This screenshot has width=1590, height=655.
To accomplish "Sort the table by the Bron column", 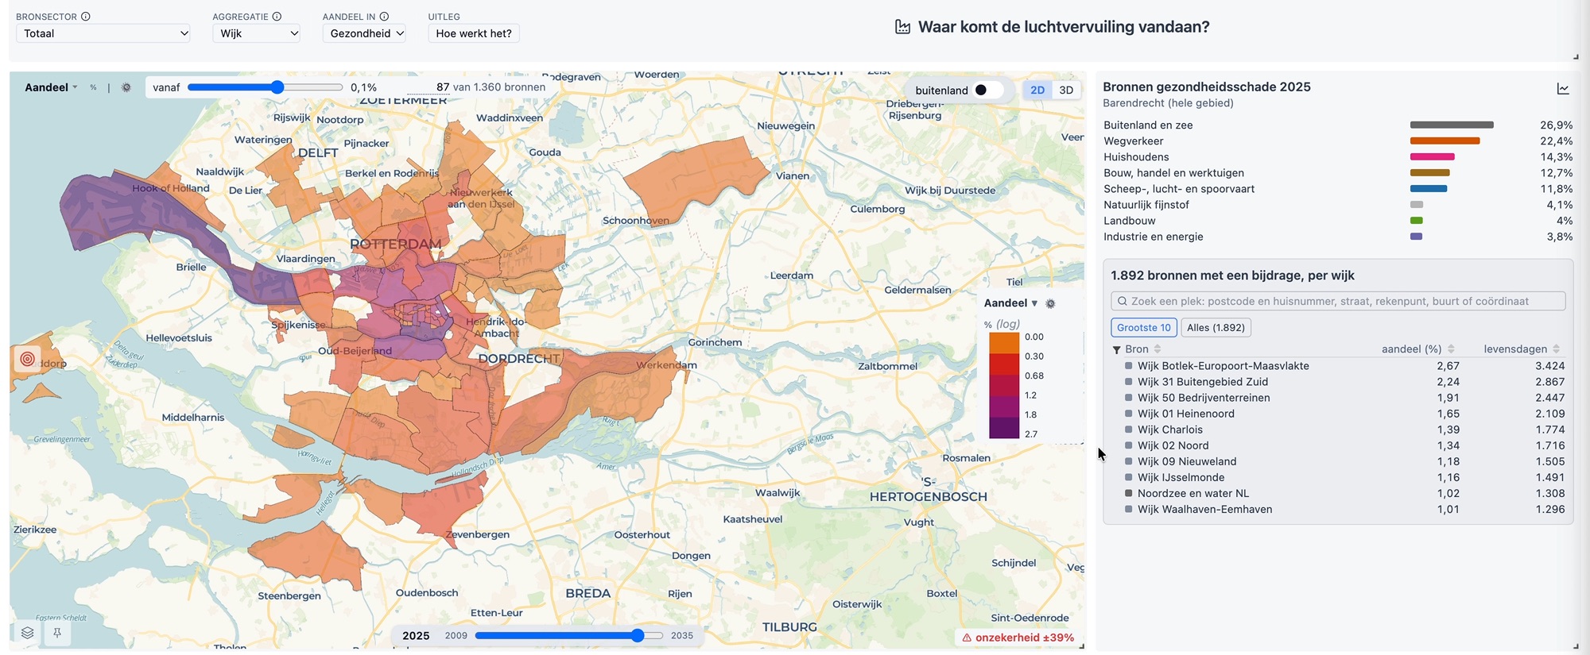I will pos(1143,349).
